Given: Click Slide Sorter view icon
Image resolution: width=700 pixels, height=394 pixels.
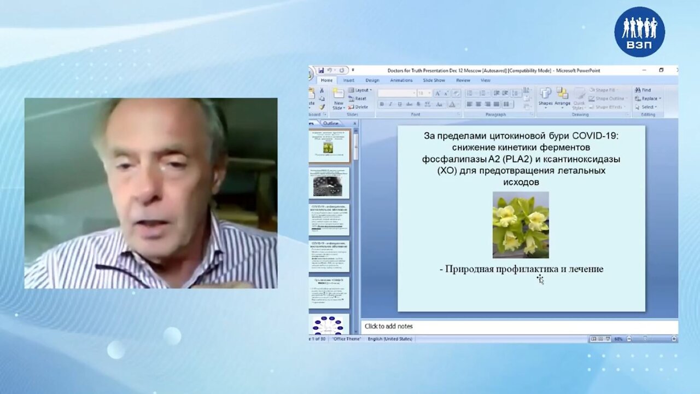Looking at the screenshot, I should coord(600,339).
